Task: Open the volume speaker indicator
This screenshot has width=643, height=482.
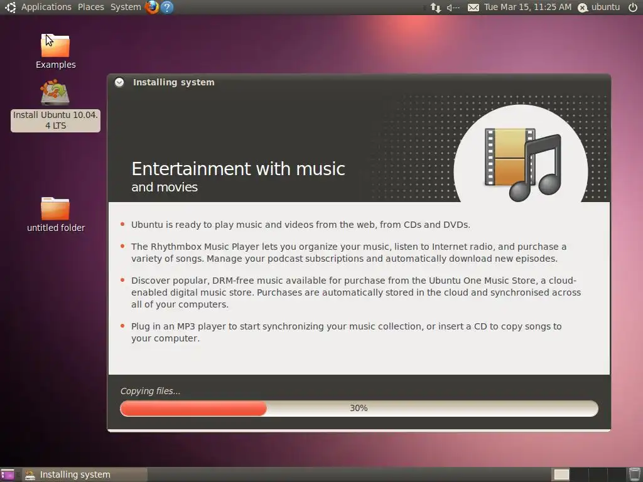Action: tap(453, 8)
